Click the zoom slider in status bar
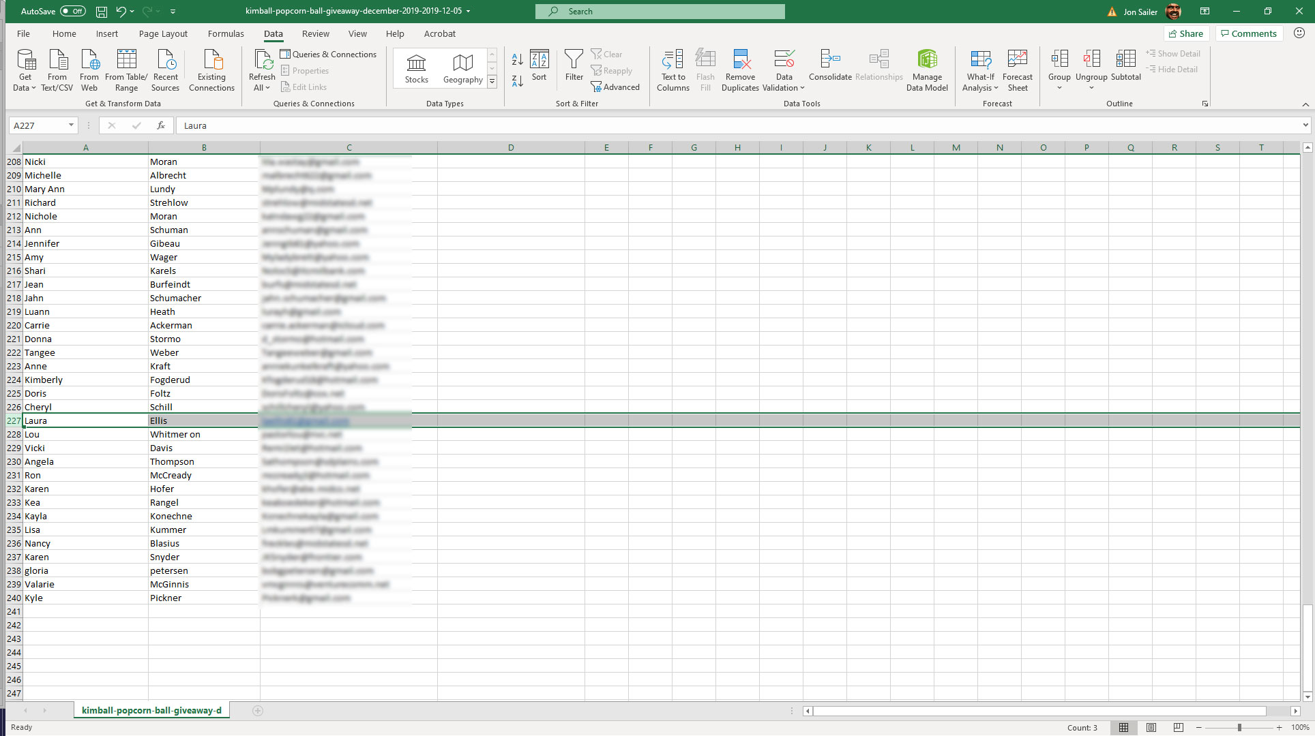 pos(1239,728)
